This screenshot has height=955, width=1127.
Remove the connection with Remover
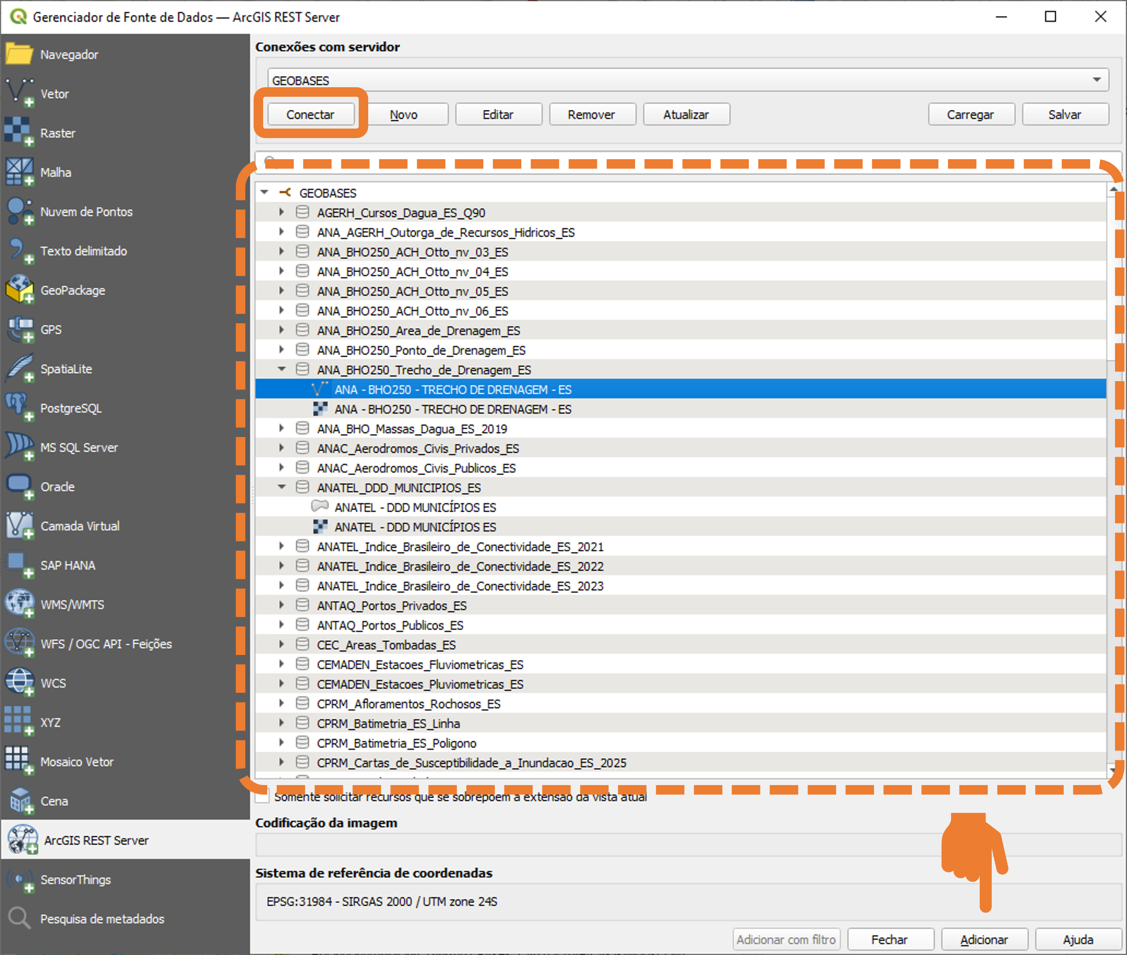[x=592, y=114]
